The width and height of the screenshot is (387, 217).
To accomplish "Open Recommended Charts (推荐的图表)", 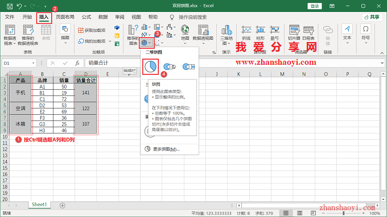I will point(133,35).
